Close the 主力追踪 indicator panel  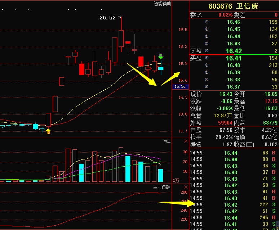click(x=186, y=187)
